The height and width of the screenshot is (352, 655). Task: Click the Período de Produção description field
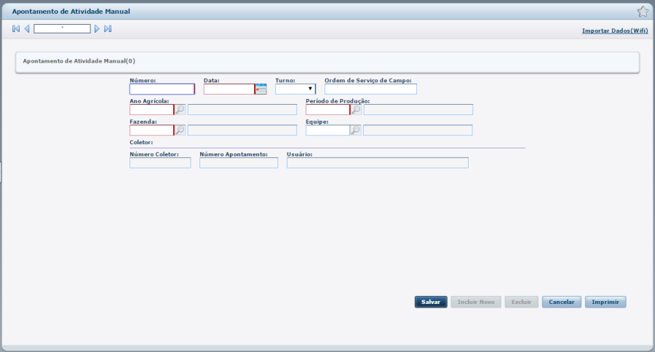[x=418, y=109]
